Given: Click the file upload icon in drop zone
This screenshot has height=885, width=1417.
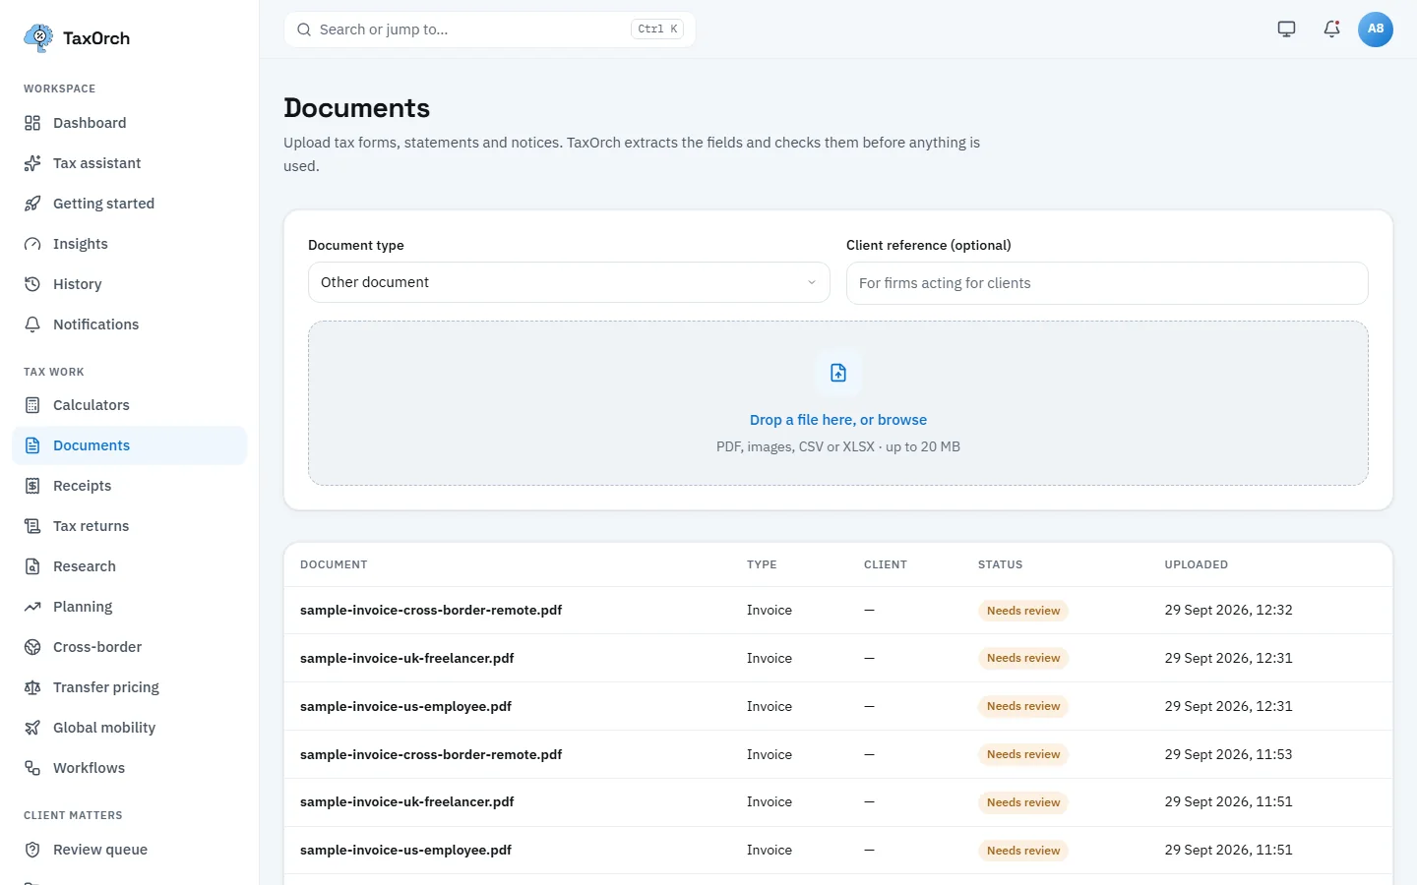Looking at the screenshot, I should point(838,373).
